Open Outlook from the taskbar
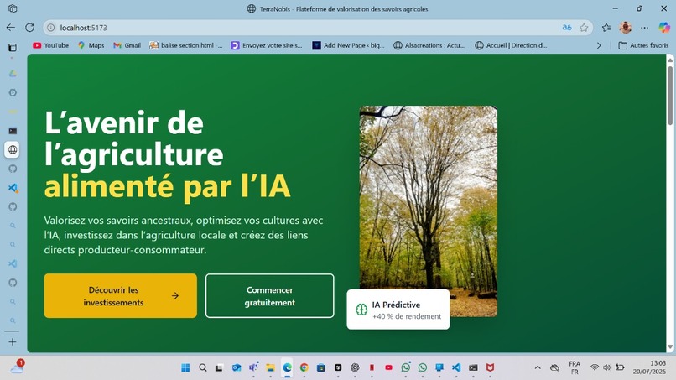 [x=237, y=367]
